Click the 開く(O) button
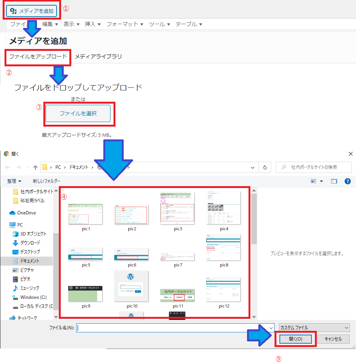356x364 pixels. click(x=296, y=339)
